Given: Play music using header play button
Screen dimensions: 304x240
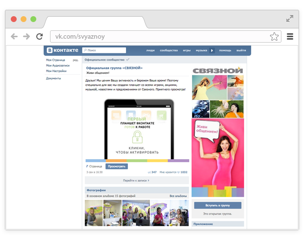Looking at the screenshot, I should click(x=212, y=50).
